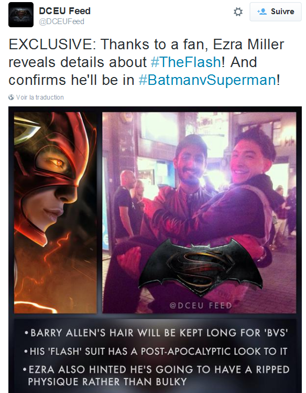The width and height of the screenshot is (306, 393).
Task: Open the Flash masked artwork image
Action: pos(56,213)
